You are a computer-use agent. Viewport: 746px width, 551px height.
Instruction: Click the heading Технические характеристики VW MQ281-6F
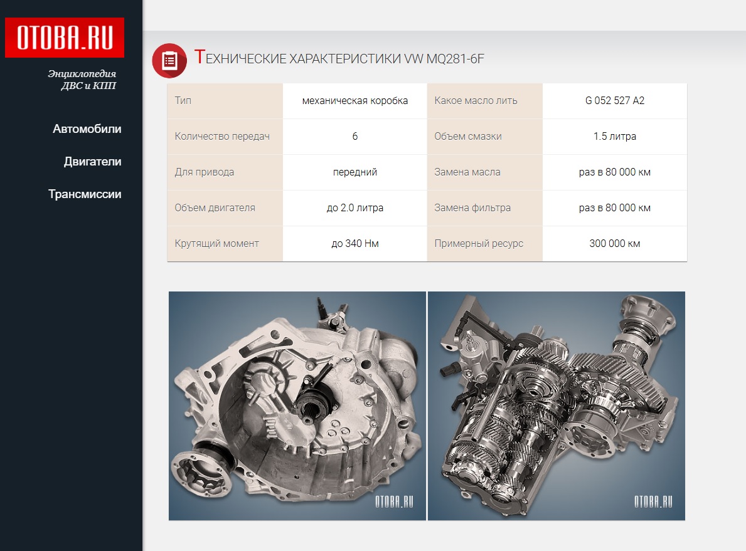click(x=339, y=58)
